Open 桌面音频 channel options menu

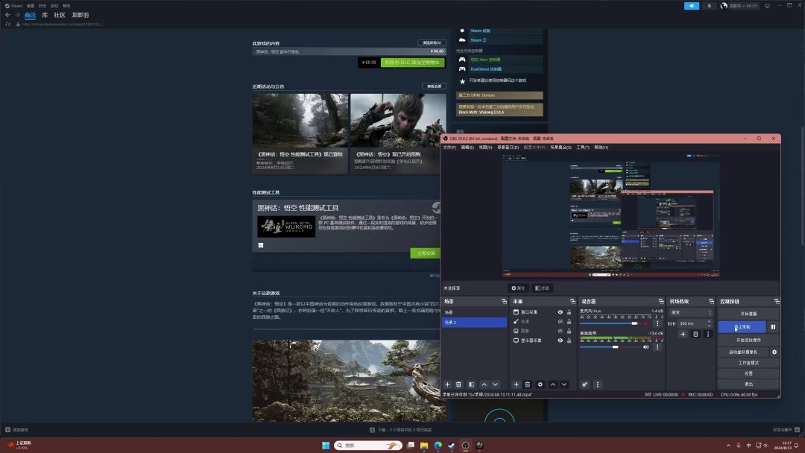point(657,346)
